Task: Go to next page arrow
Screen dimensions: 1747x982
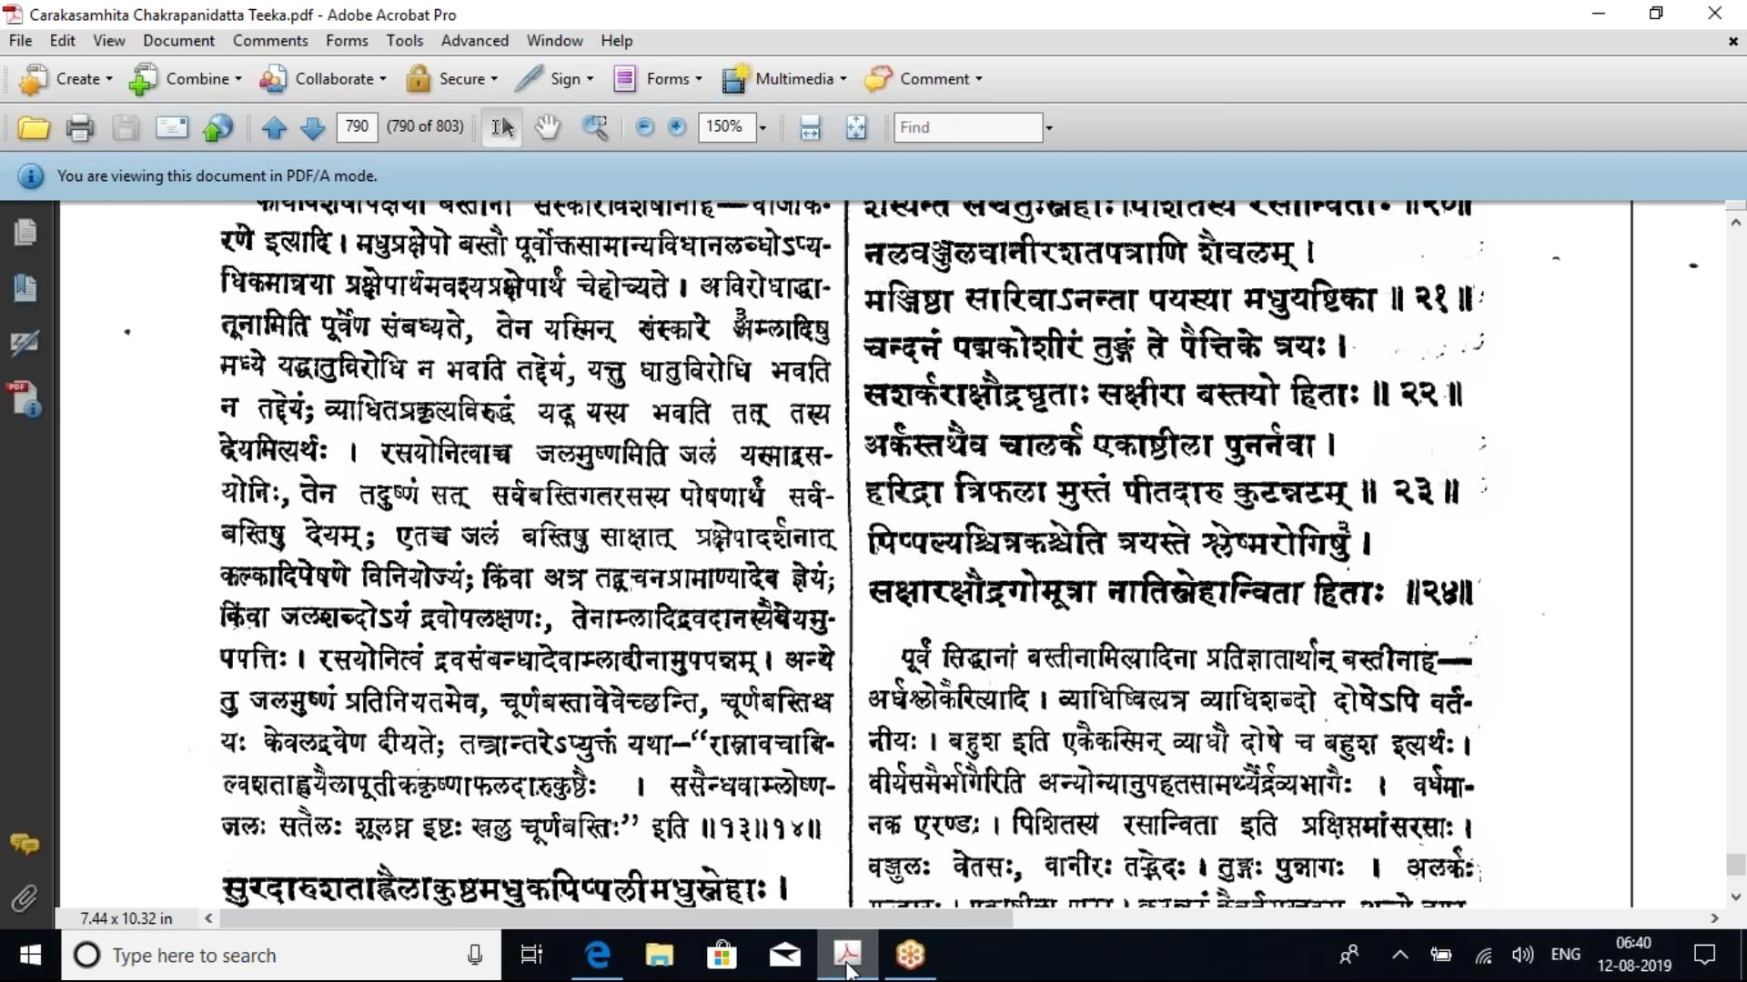Action: [x=312, y=128]
